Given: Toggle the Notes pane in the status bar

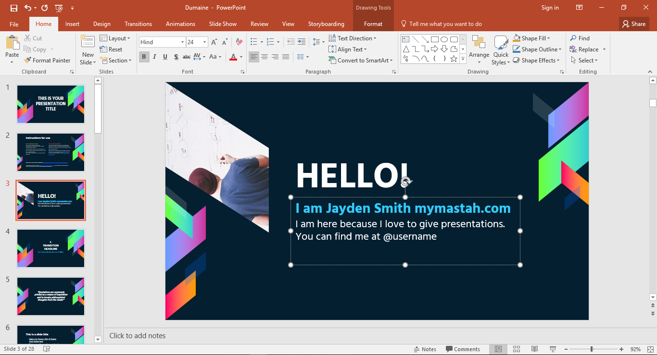Looking at the screenshot, I should pyautogui.click(x=425, y=349).
